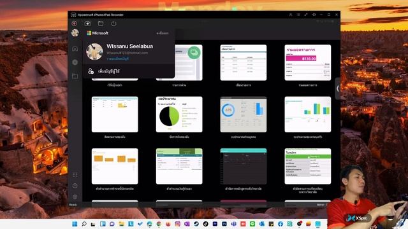Pin the recorder window on top
408x229 pixels.
tap(314, 15)
